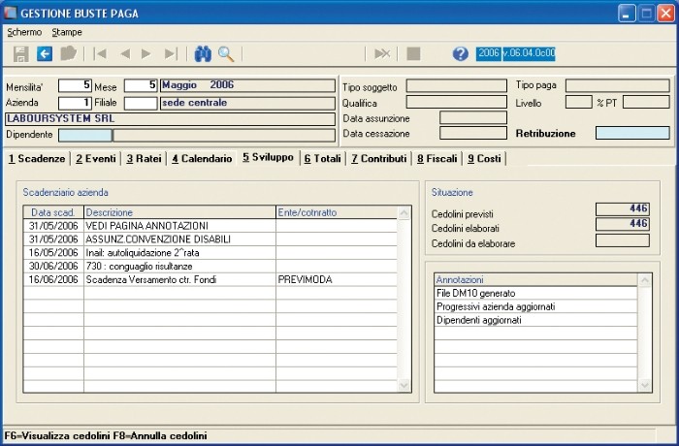
Task: Select row ASSUNZ.CONVENZIONE DISABILI
Action: (210, 239)
